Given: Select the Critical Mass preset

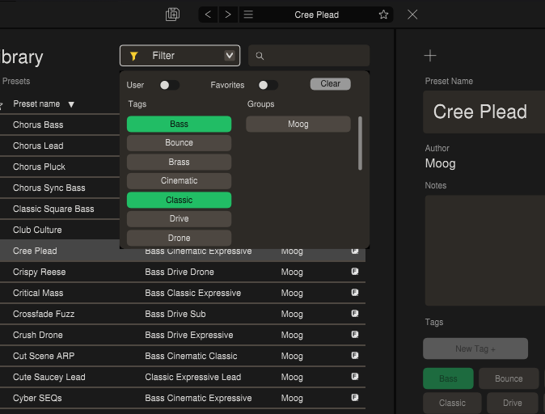Looking at the screenshot, I should point(183,293).
